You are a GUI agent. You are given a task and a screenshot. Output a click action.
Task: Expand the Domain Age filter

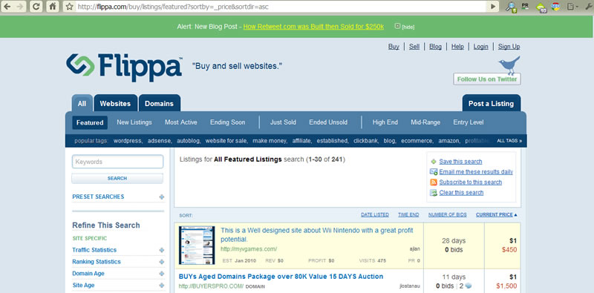162,274
